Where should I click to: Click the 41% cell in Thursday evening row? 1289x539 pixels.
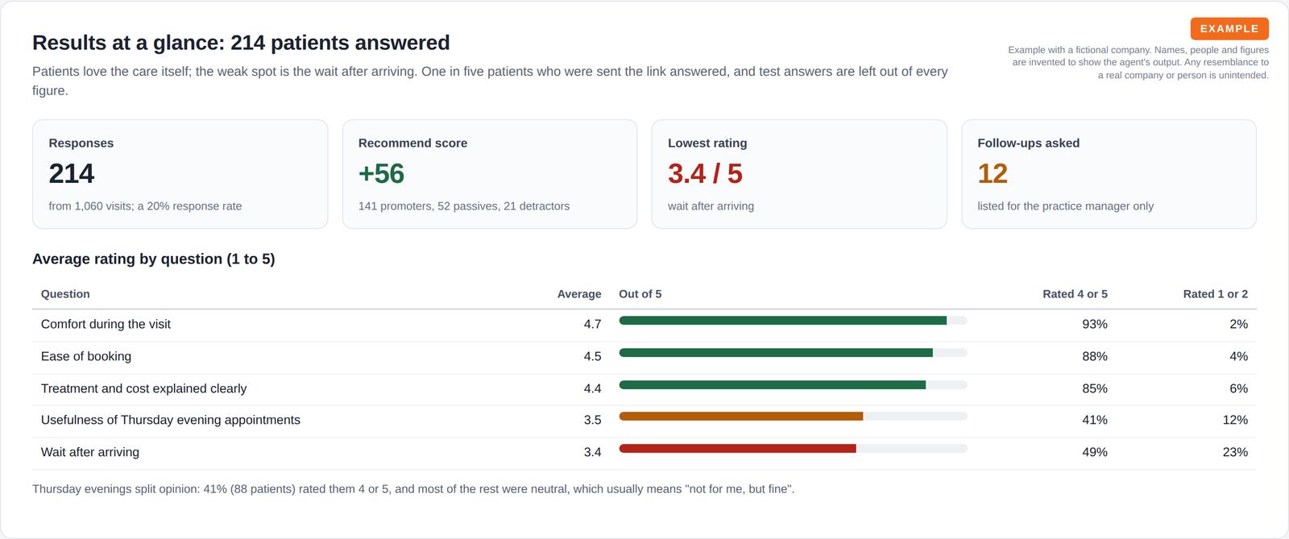(1094, 420)
